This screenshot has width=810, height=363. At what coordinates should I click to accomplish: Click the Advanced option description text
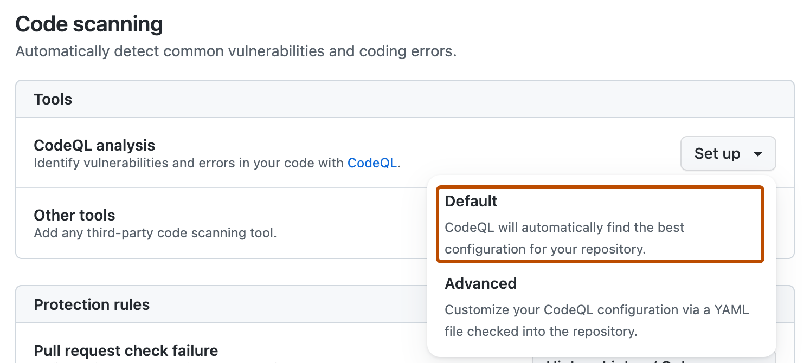pos(596,320)
